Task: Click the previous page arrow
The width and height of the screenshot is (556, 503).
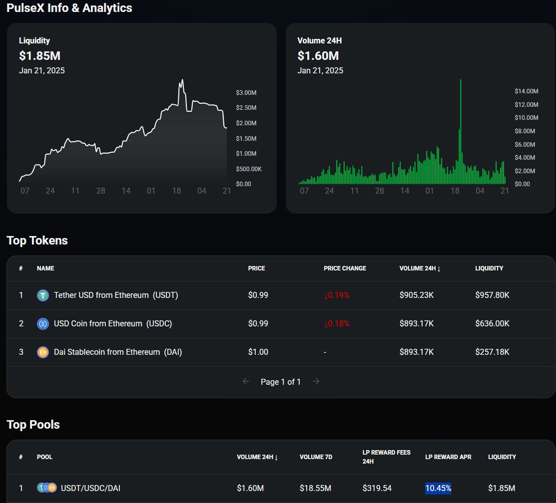Action: [x=246, y=381]
